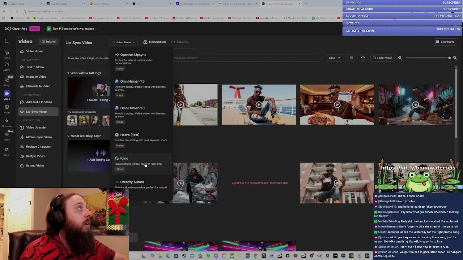The image size is (463, 260).
Task: Open workspace switcher Don P Bongwater's workspace
Action: pyautogui.click(x=73, y=29)
